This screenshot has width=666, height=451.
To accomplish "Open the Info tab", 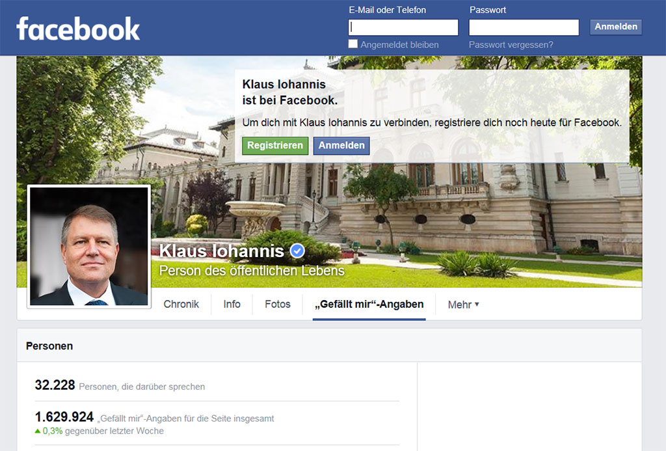I will tap(232, 304).
